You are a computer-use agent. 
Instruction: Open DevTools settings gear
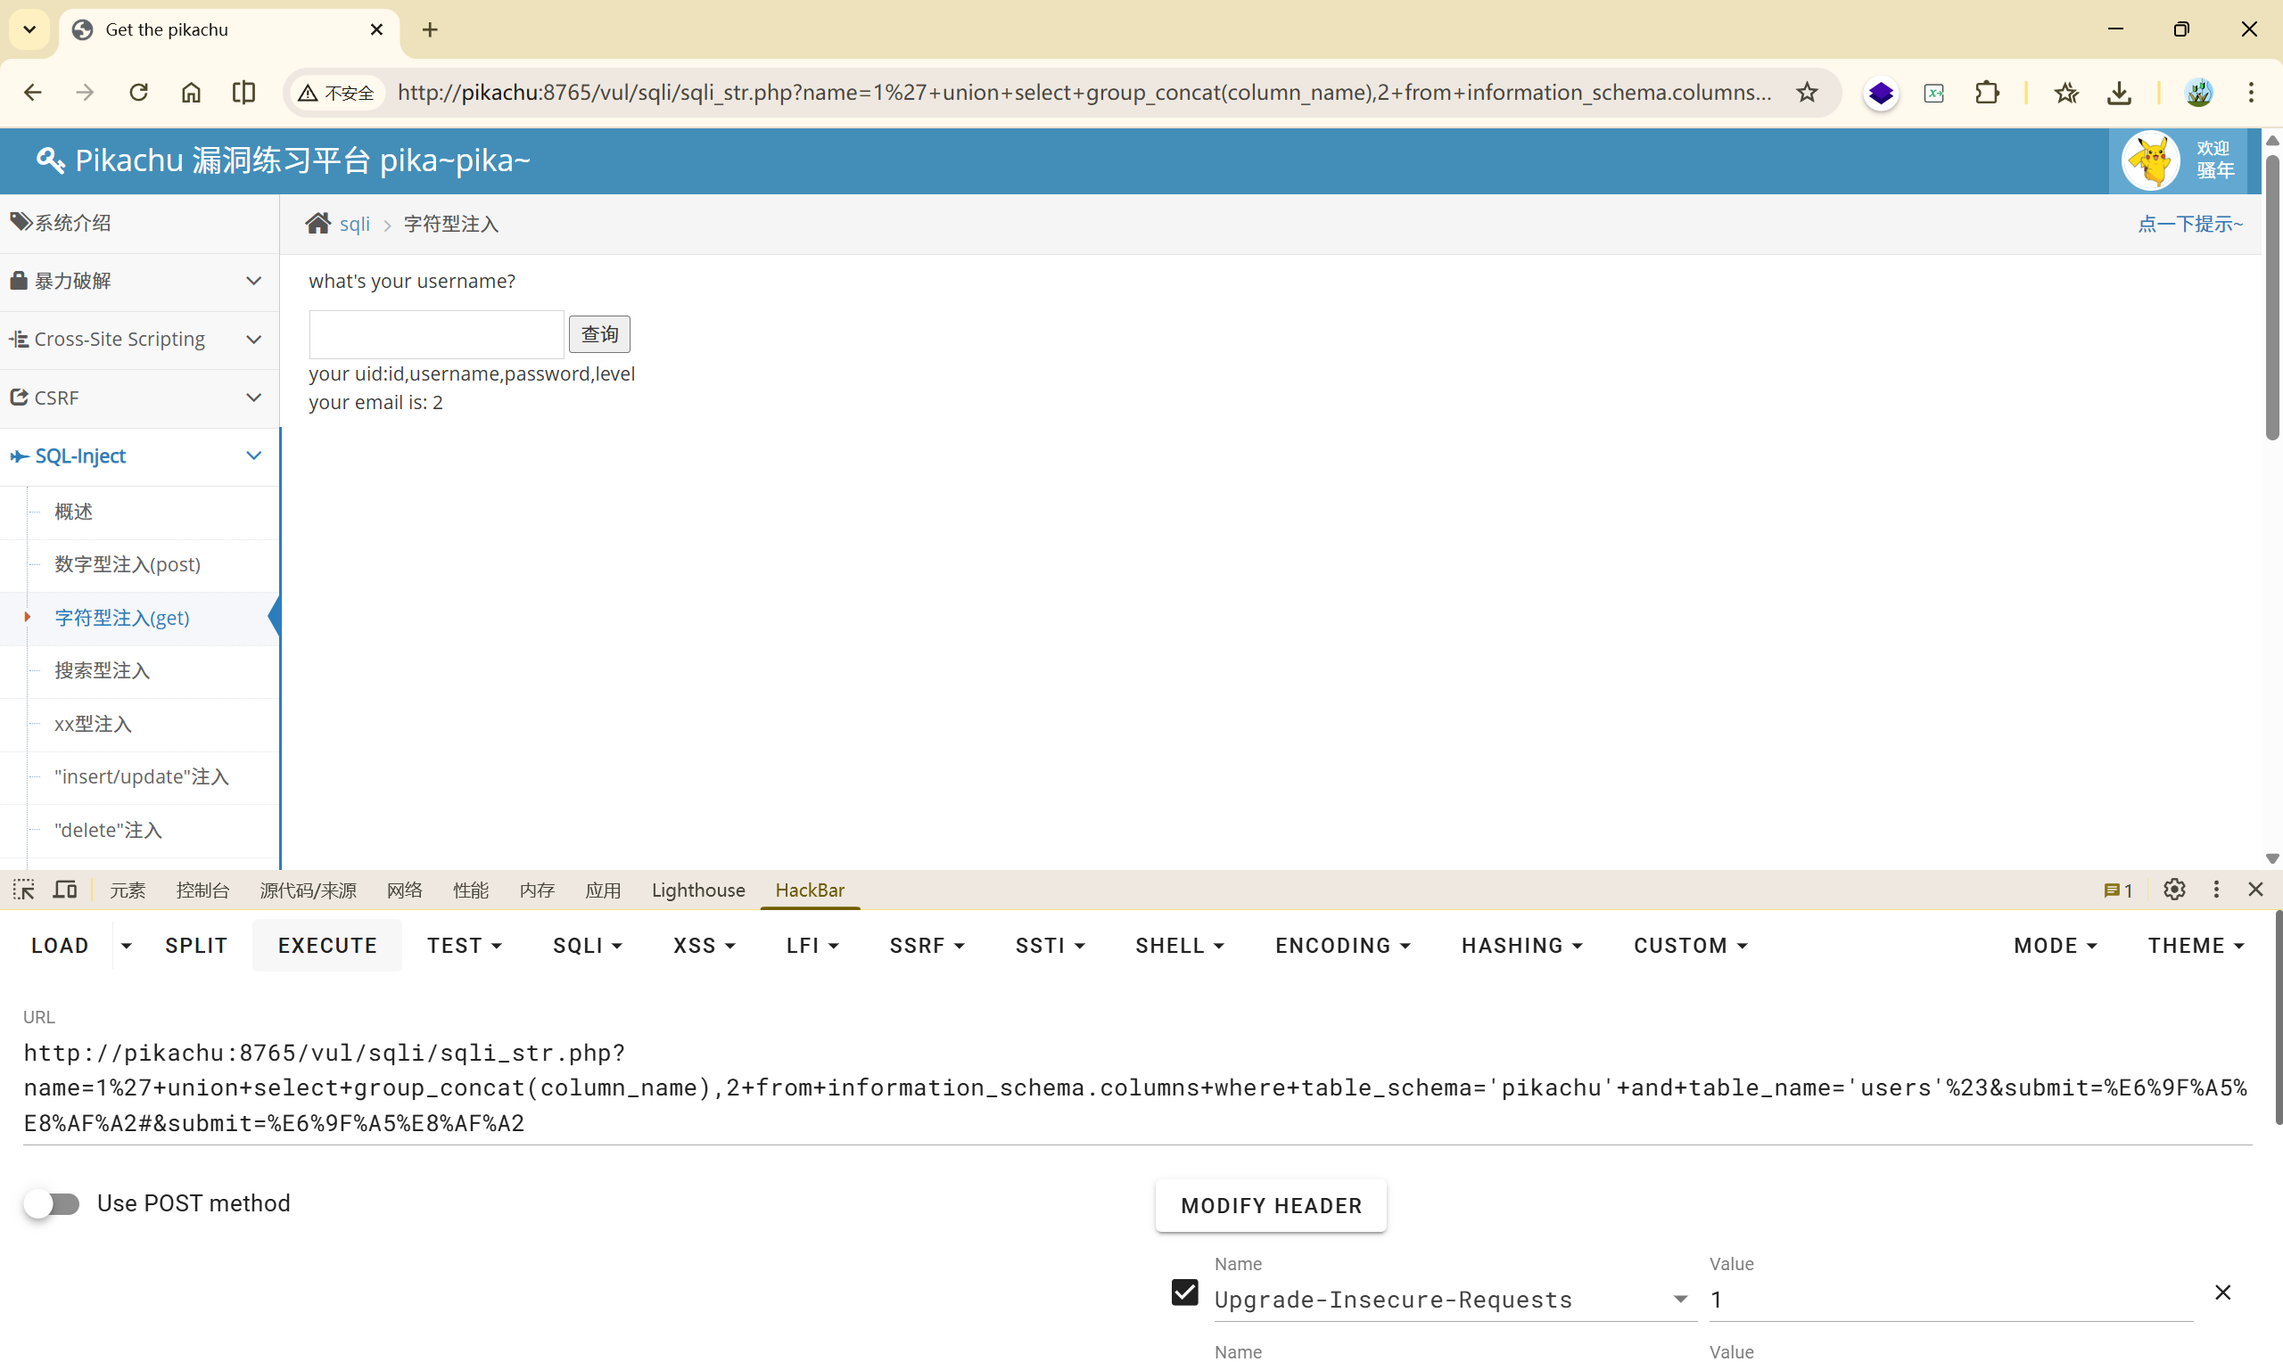tap(2174, 890)
